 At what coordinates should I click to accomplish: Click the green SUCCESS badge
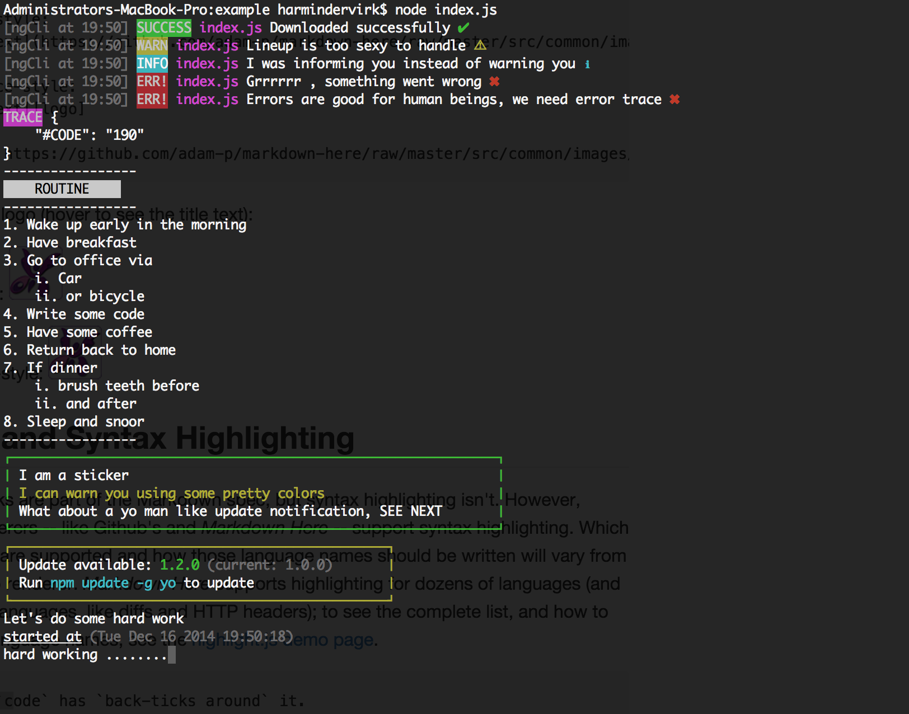point(164,27)
